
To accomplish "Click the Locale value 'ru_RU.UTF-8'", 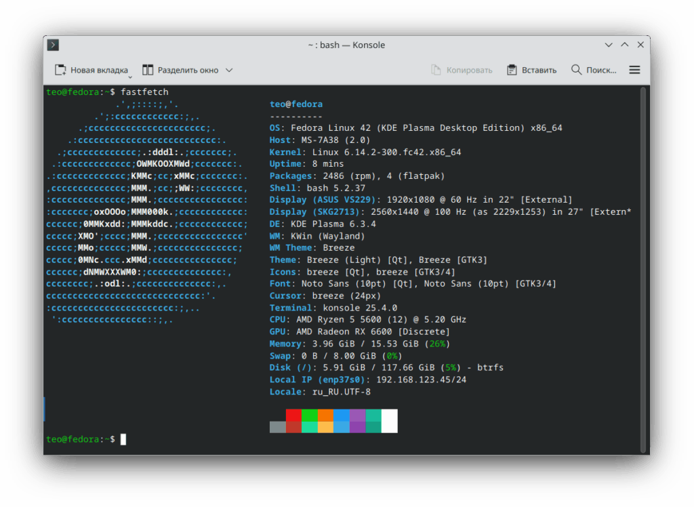I will (342, 392).
